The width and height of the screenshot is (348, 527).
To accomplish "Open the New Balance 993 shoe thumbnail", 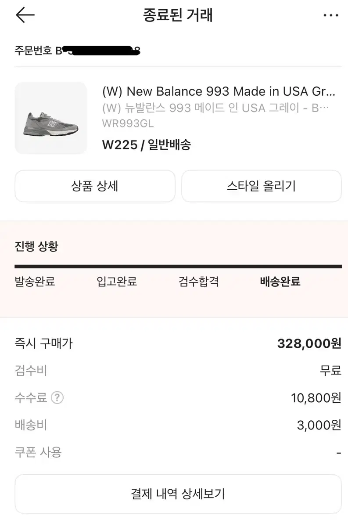I will (x=51, y=118).
